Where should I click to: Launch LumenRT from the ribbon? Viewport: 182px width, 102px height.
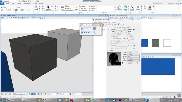[x=149, y=8]
